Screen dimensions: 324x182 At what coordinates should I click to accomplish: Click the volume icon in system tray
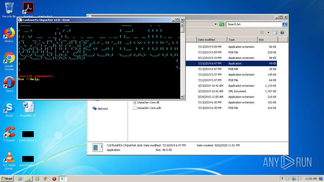(x=288, y=179)
